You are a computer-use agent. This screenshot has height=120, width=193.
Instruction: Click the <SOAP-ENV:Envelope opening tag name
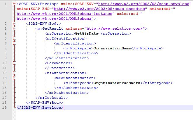[x=38, y=4]
